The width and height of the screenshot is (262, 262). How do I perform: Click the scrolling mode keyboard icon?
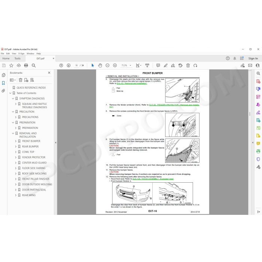[x=147, y=65]
